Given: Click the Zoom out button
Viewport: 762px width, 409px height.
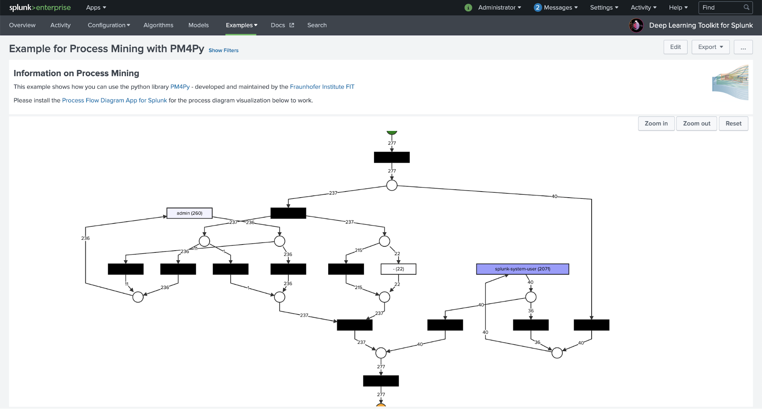Looking at the screenshot, I should click(x=696, y=123).
